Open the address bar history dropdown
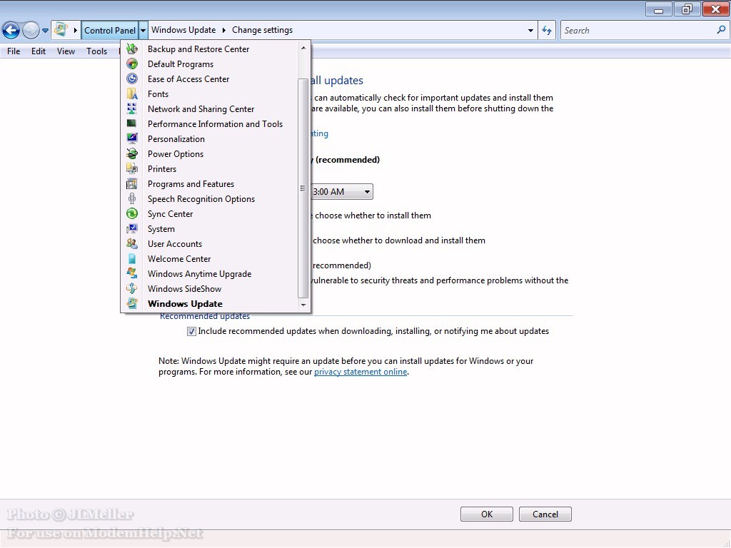 (530, 30)
